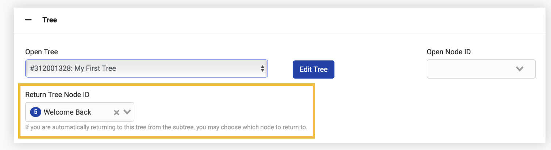This screenshot has height=150, width=551.
Task: Expand the Return Tree Node ID chevron
Action: (127, 112)
